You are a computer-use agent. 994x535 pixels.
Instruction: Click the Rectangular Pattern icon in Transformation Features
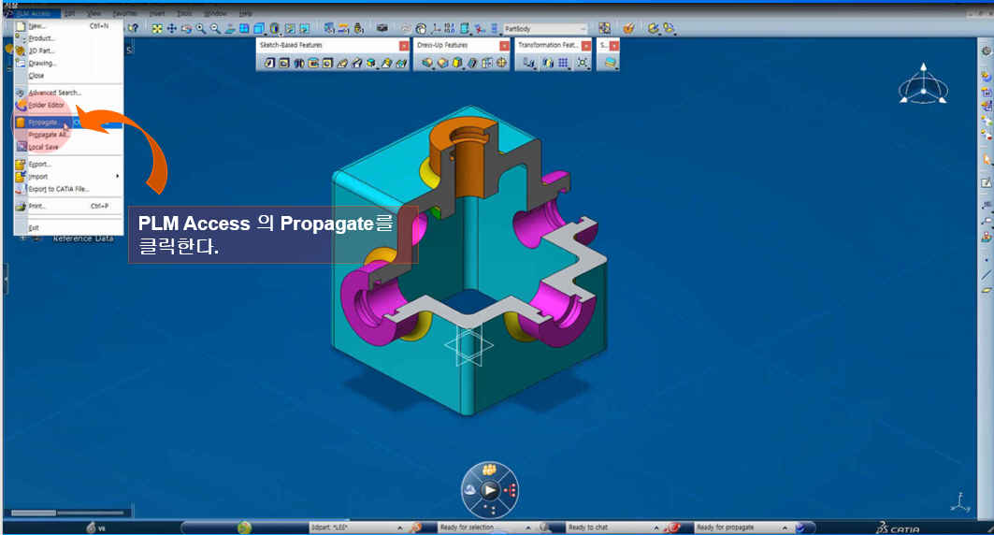(x=564, y=64)
